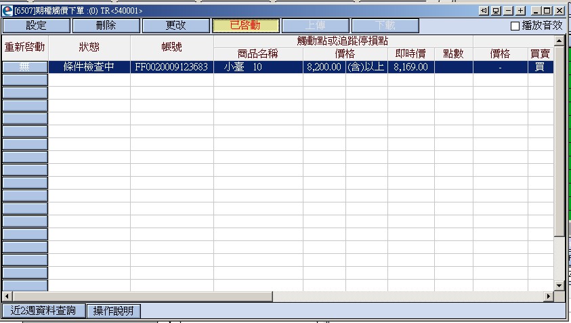Click the 商品名稱 column header
Image resolution: width=571 pixels, height=323 pixels.
[x=258, y=54]
